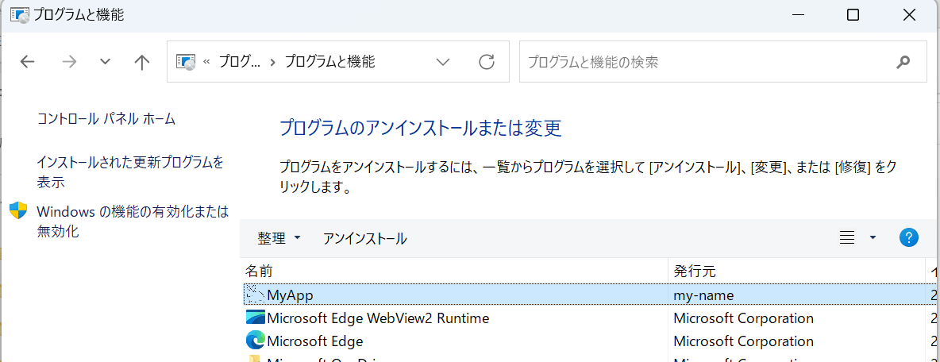The height and width of the screenshot is (362, 940).
Task: Click the title bar window icon
Action: 20,16
